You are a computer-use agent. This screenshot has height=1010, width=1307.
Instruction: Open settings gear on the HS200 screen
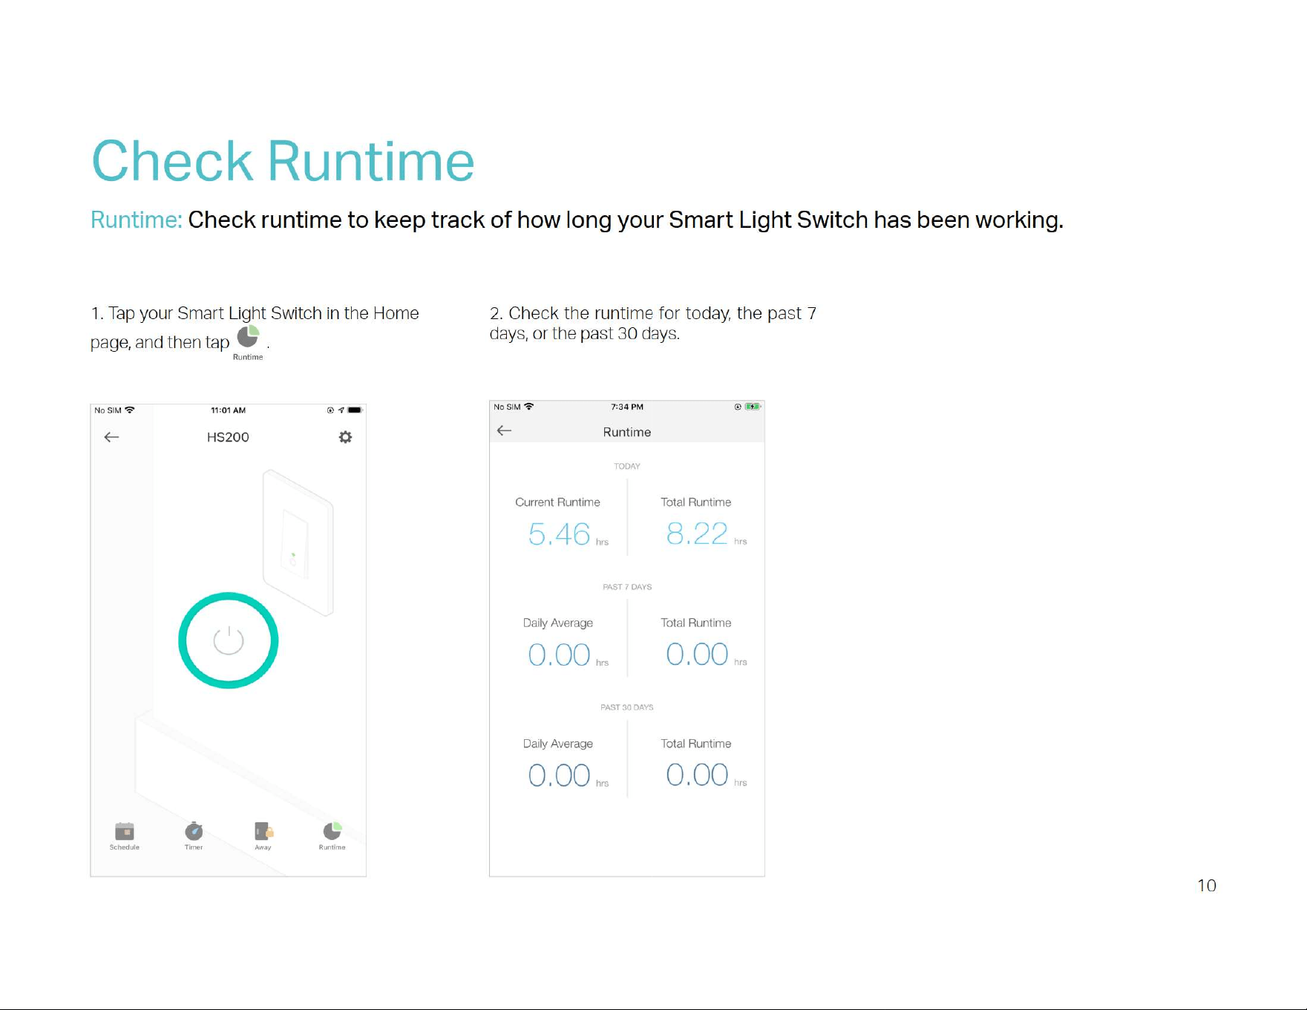[345, 437]
